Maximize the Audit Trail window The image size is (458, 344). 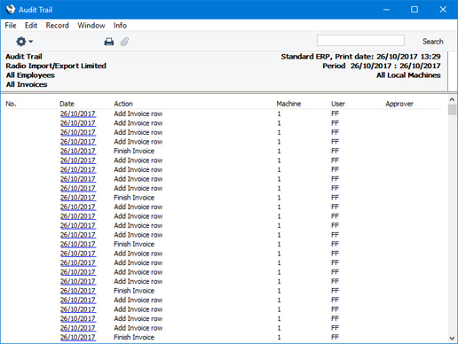point(415,10)
